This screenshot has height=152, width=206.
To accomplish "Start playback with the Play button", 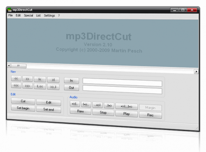I will click(x=127, y=114).
